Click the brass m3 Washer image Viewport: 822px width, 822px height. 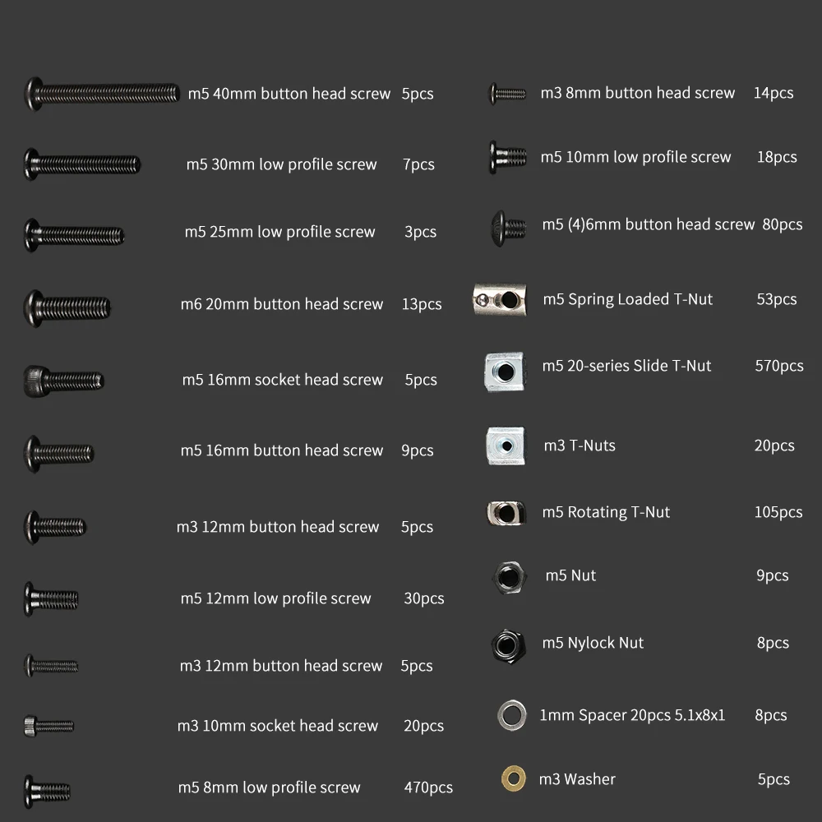[513, 778]
